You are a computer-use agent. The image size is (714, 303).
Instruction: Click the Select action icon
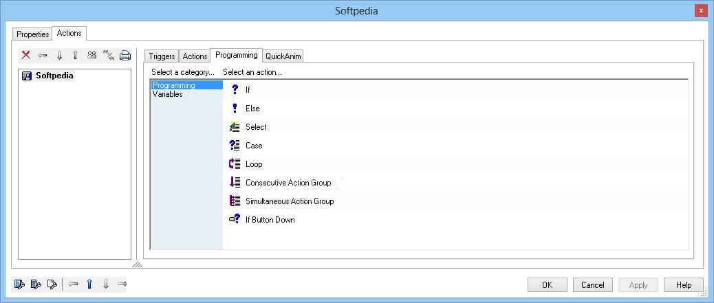(x=235, y=127)
